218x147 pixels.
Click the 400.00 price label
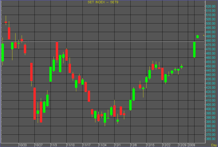point(211,109)
